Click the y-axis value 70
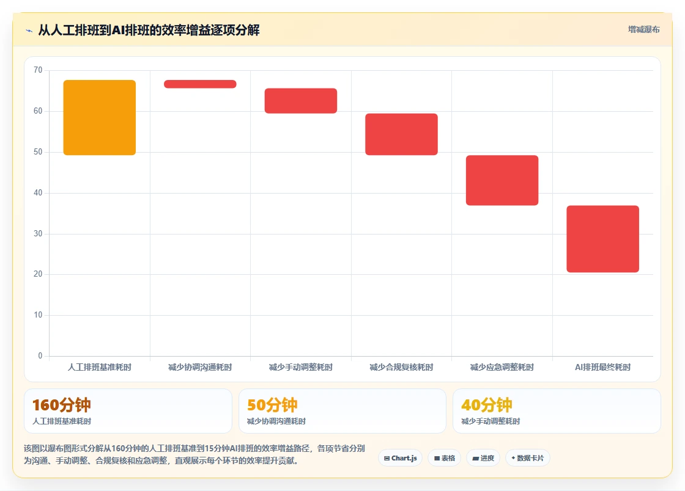This screenshot has width=685, height=491. click(x=38, y=70)
